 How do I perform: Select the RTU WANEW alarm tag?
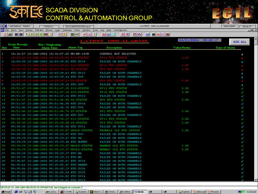(79, 165)
